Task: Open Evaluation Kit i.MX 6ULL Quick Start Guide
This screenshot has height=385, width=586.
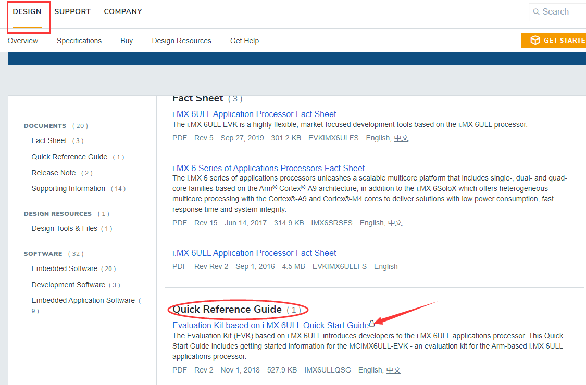Action: (270, 325)
